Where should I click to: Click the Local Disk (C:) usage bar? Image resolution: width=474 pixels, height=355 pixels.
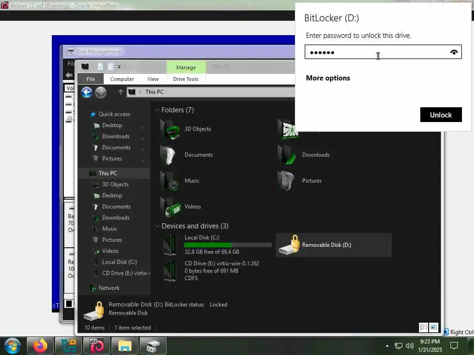tap(228, 245)
